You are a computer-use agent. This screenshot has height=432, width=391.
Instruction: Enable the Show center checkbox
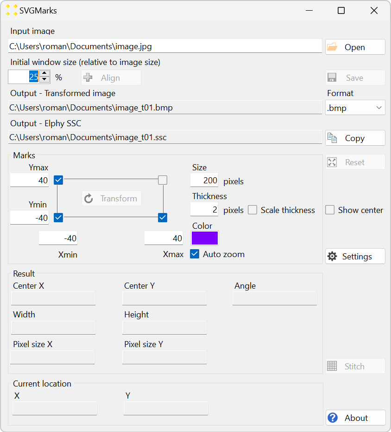click(x=330, y=210)
